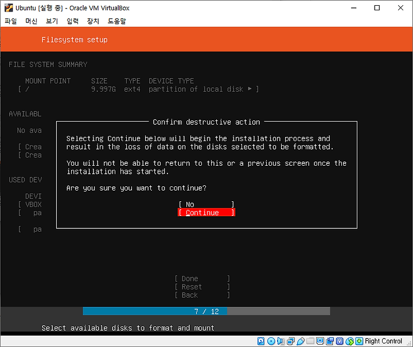Click the VirtualBox app icon in title bar
This screenshot has width=413, height=347.
(9, 8)
